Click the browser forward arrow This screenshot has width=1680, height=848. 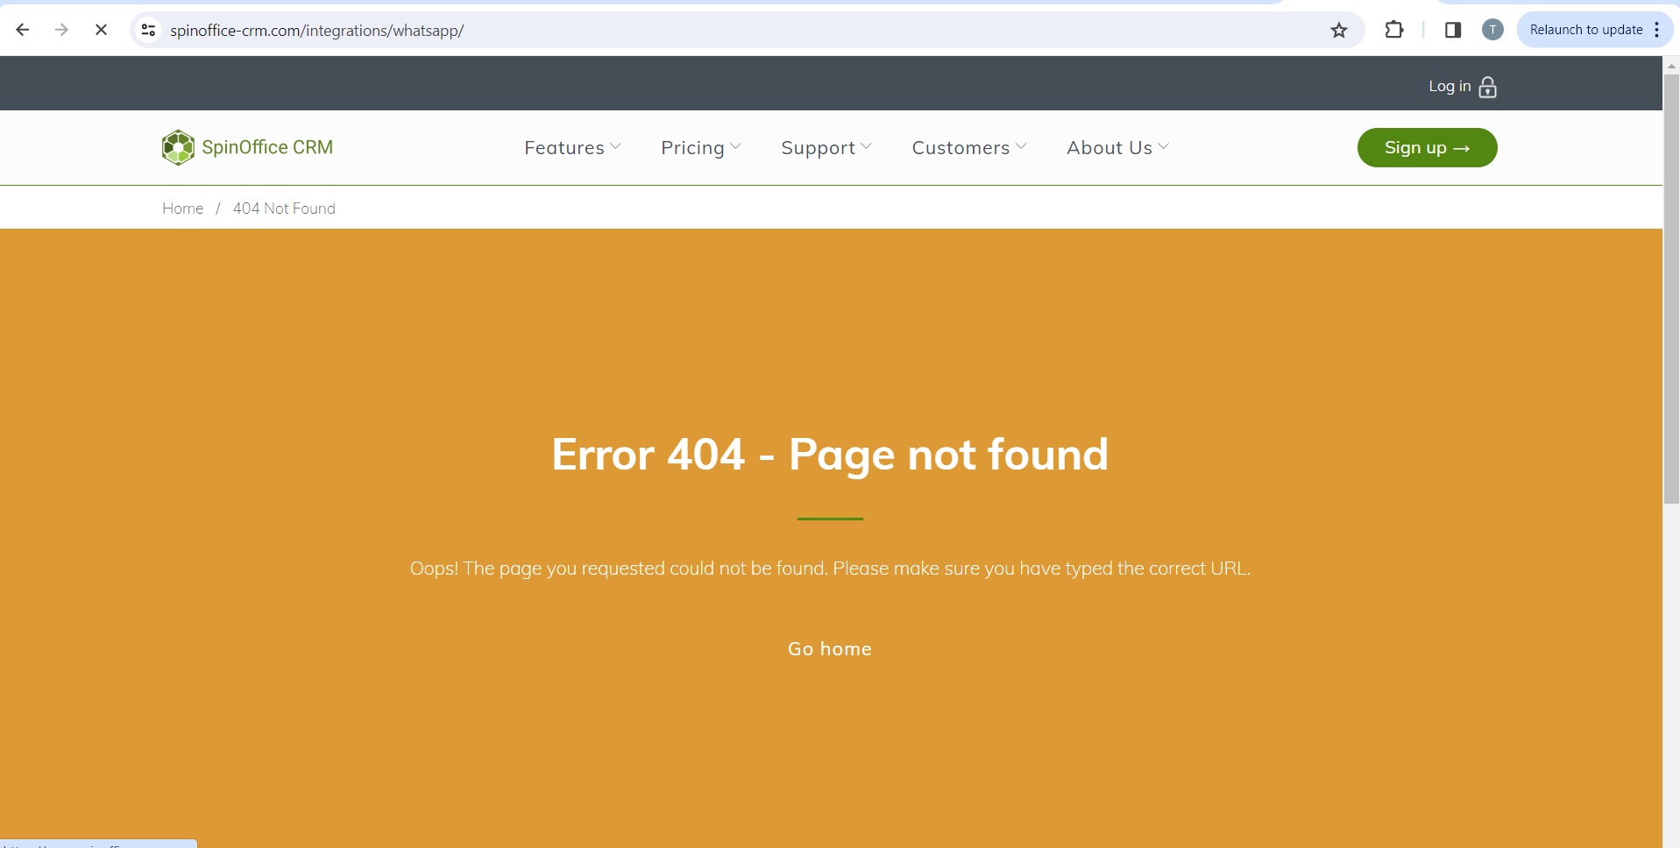tap(61, 30)
